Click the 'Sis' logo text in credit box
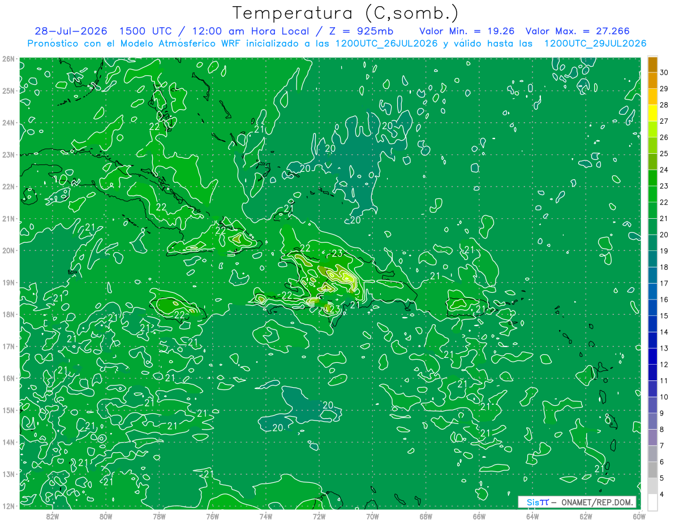 pos(533,502)
